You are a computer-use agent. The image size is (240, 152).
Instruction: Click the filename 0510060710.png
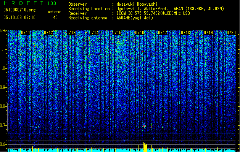click(19, 10)
